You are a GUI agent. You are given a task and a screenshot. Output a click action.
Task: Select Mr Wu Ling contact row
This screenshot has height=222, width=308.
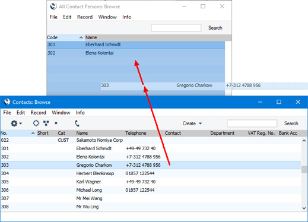tap(151, 207)
